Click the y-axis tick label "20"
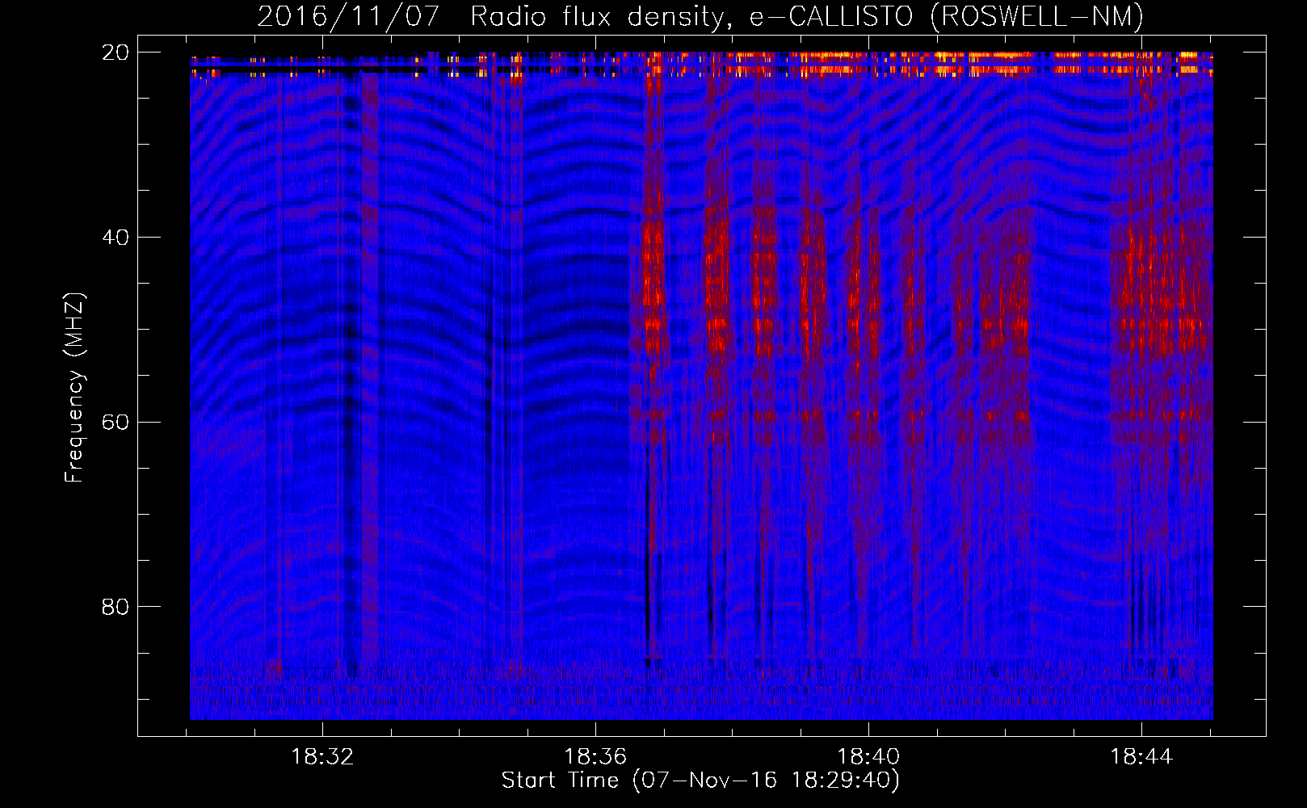The height and width of the screenshot is (808, 1307). [x=116, y=53]
